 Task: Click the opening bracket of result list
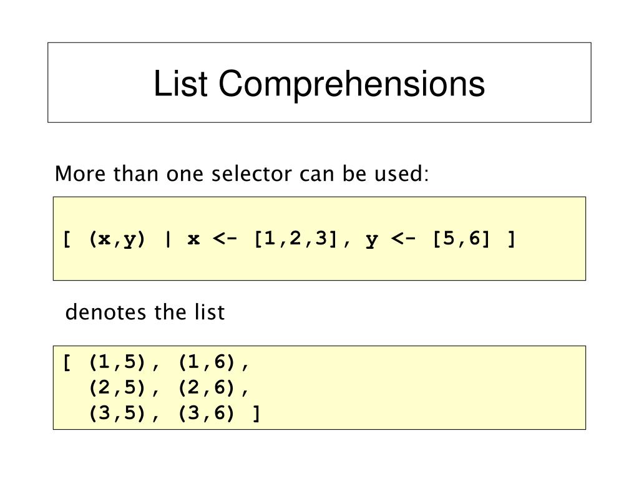[67, 362]
